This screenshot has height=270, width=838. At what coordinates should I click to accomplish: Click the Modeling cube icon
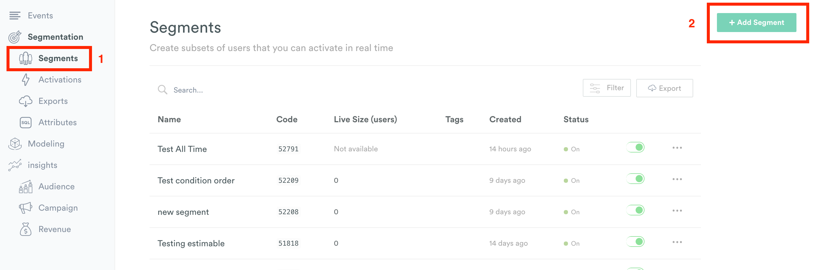coord(15,144)
